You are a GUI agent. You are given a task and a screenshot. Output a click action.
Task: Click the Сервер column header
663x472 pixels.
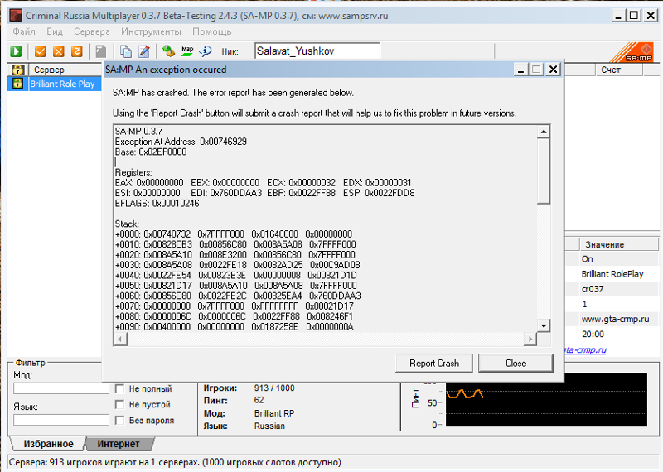[x=65, y=70]
